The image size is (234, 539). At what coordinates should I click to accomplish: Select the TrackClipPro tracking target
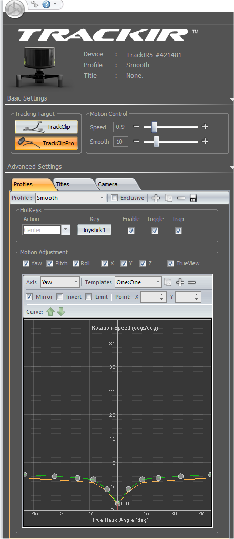click(46, 143)
